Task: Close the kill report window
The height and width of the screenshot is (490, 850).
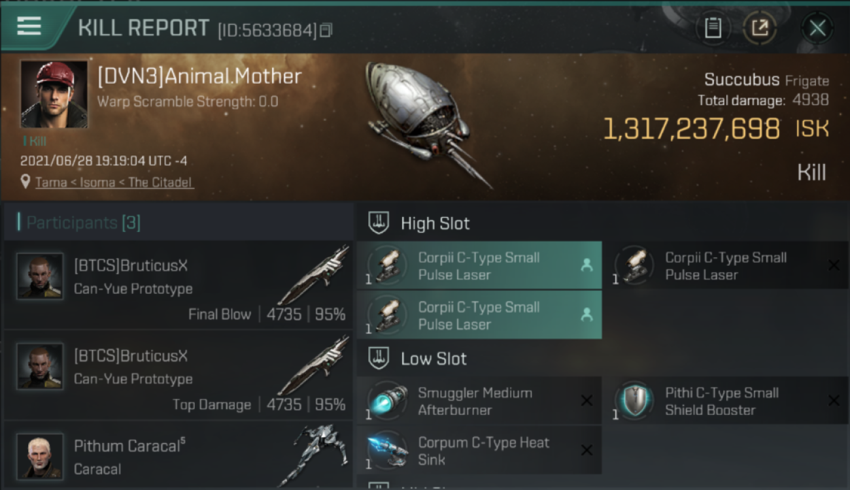Action: tap(817, 28)
